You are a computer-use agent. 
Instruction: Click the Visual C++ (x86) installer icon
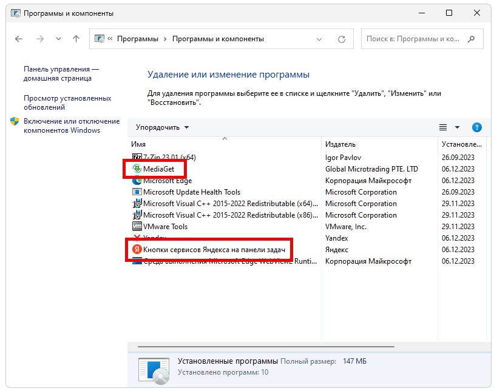(x=137, y=215)
